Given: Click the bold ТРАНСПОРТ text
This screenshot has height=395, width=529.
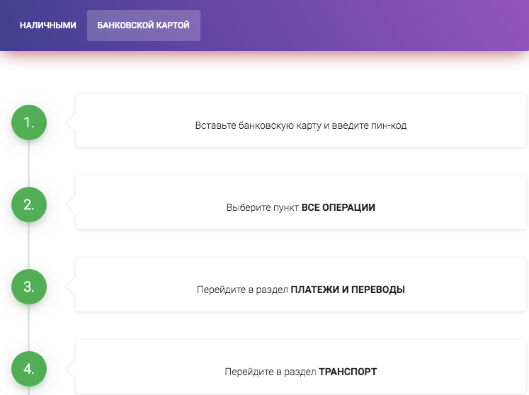Looking at the screenshot, I should pos(348,372).
